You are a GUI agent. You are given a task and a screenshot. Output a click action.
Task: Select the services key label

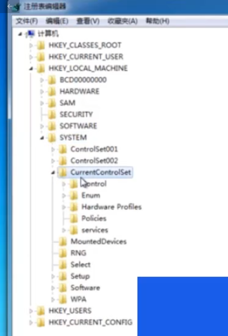pyautogui.click(x=95, y=230)
